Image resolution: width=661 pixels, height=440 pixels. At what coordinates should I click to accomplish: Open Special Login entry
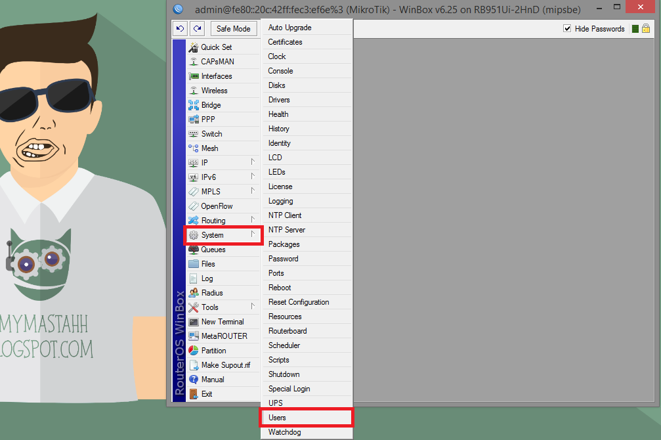(307, 389)
